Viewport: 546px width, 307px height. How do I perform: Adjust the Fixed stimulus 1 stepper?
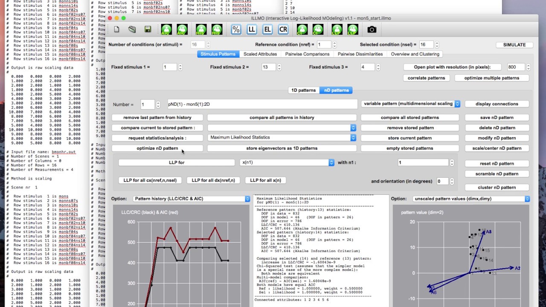pos(180,67)
